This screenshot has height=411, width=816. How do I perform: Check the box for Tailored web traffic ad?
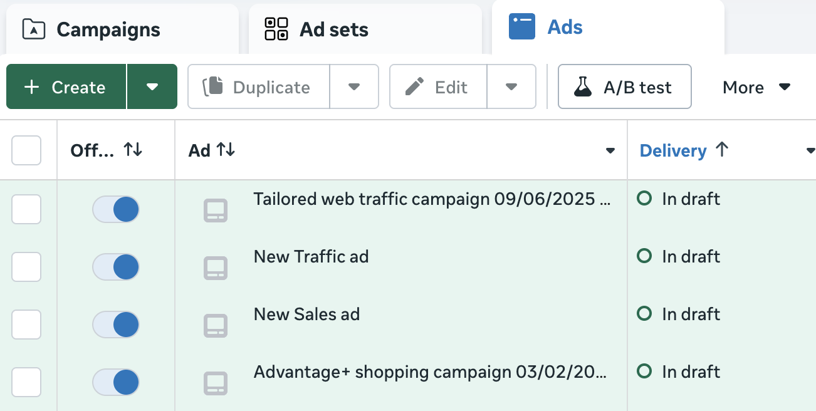tap(26, 209)
